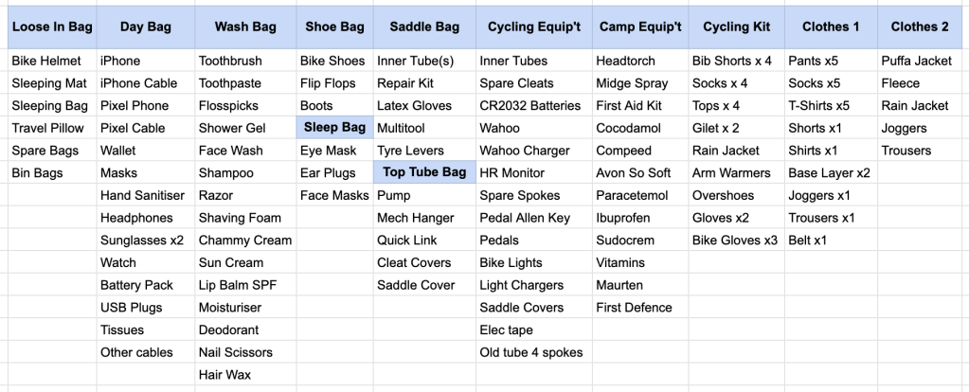This screenshot has height=392, width=969.
Task: Click the 'Base Layer x2' cell
Action: [829, 172]
